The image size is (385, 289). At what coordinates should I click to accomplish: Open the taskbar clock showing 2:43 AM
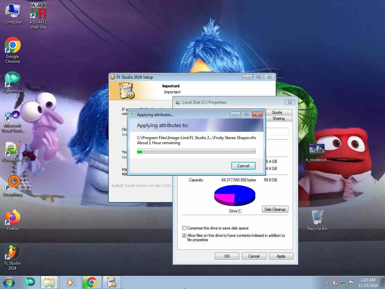click(x=368, y=283)
